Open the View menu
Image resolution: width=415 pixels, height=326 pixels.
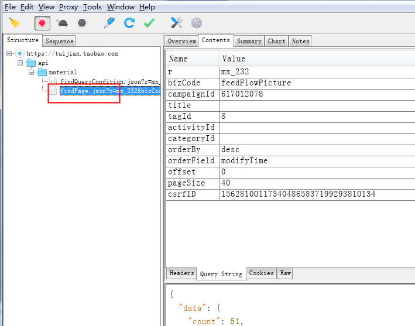coord(46,7)
